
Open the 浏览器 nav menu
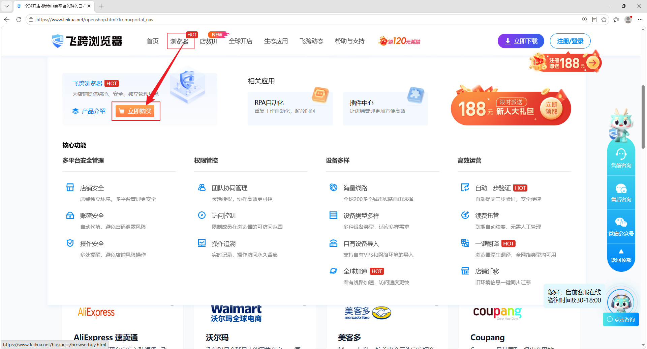(179, 41)
